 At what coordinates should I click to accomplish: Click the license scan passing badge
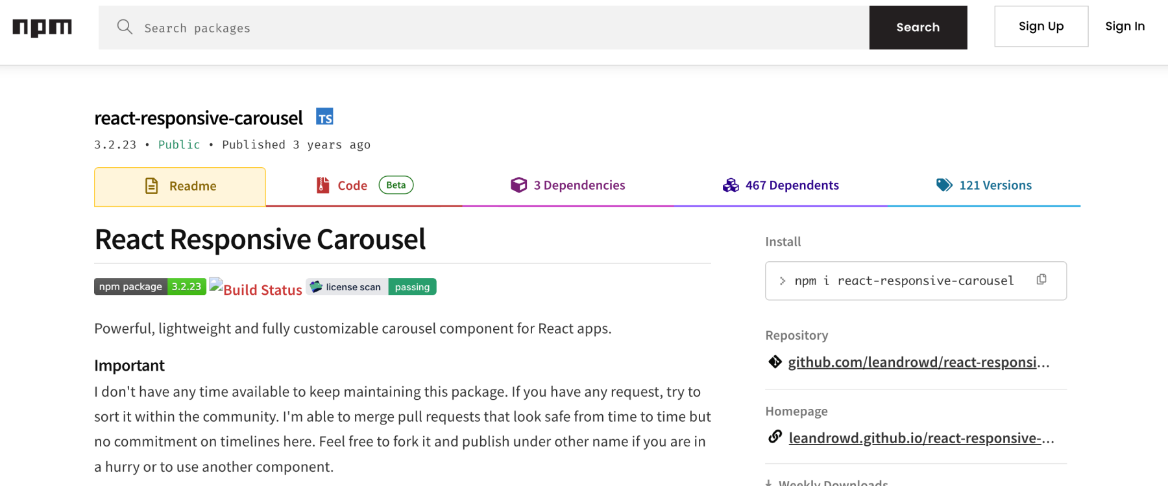pos(371,286)
